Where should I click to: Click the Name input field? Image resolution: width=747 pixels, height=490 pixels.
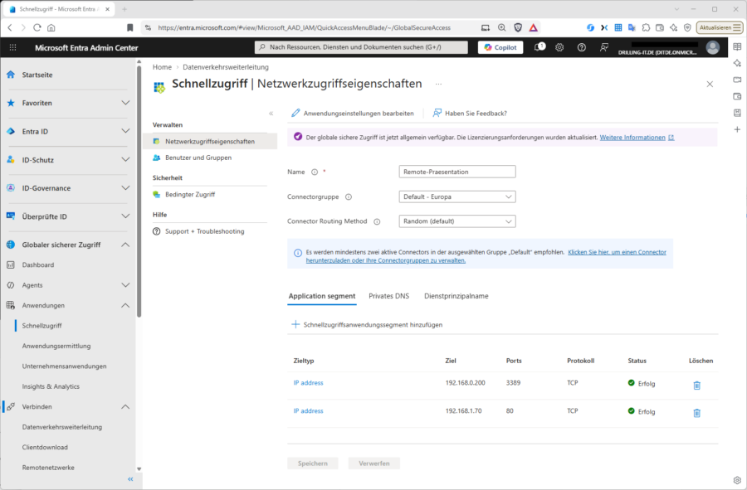coord(456,172)
